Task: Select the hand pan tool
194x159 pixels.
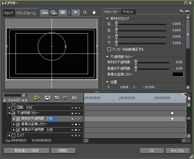Action: (94, 12)
